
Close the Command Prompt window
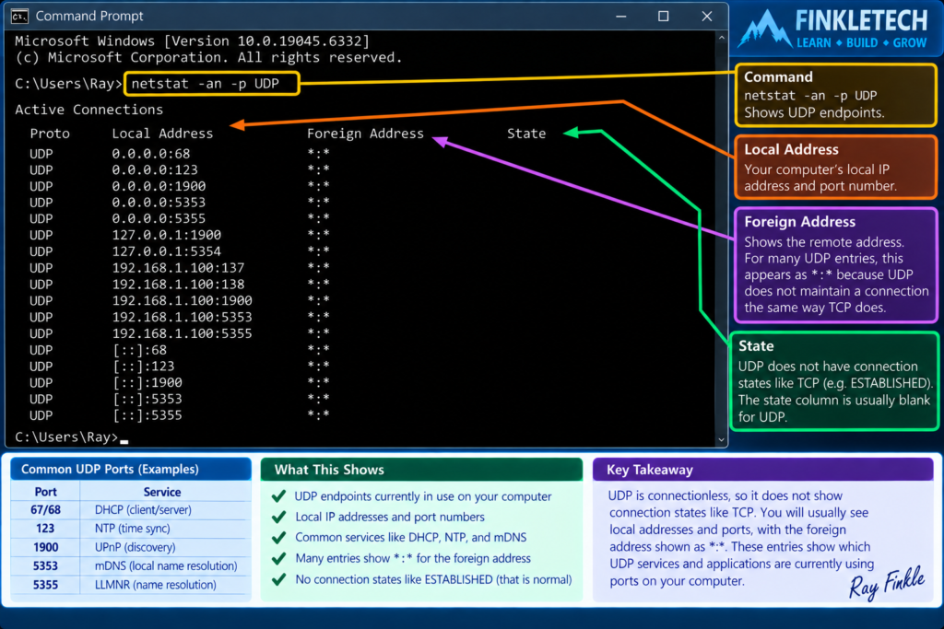[x=707, y=17]
